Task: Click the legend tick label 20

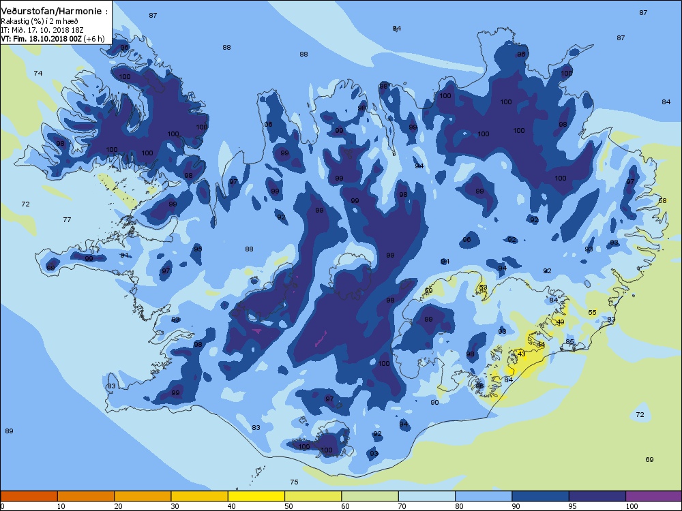Action: point(118,506)
